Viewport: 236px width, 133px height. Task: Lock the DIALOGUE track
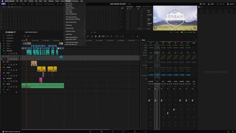pyautogui.click(x=8, y=53)
